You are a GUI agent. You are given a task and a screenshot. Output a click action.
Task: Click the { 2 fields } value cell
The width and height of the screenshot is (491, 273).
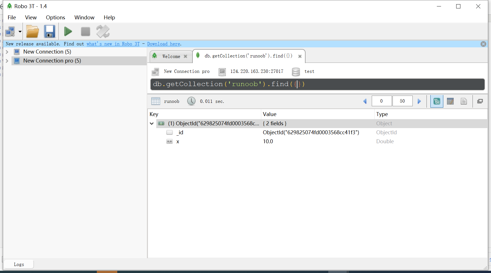275,124
